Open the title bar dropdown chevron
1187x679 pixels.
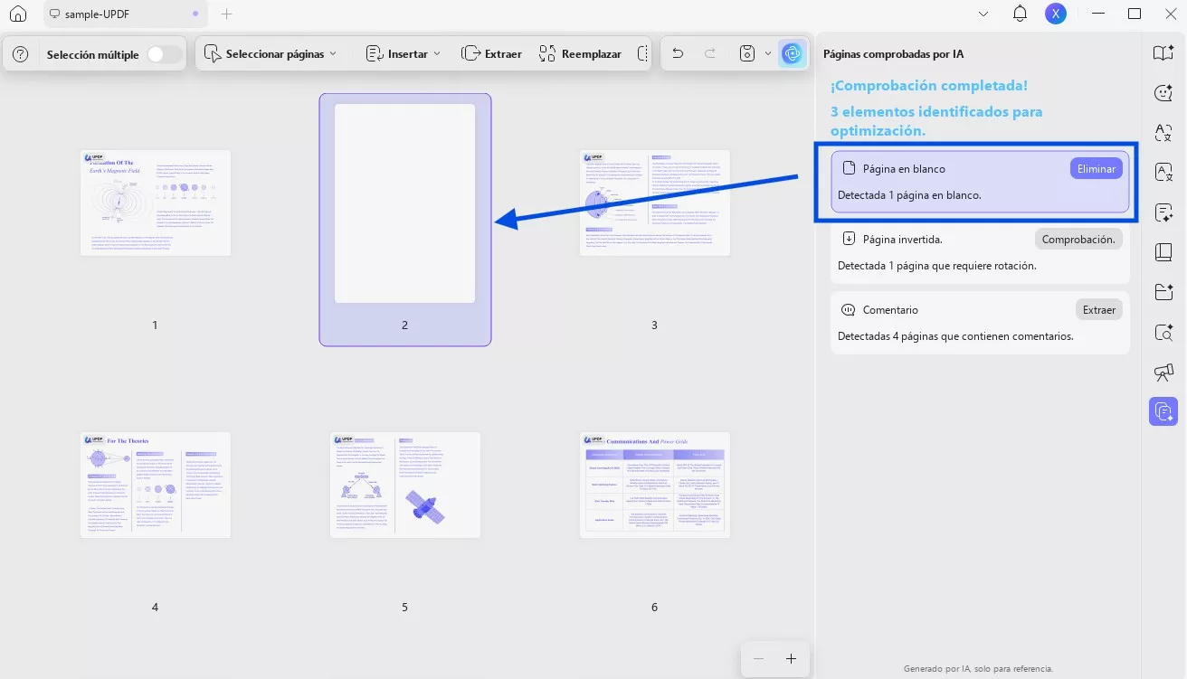pos(985,14)
